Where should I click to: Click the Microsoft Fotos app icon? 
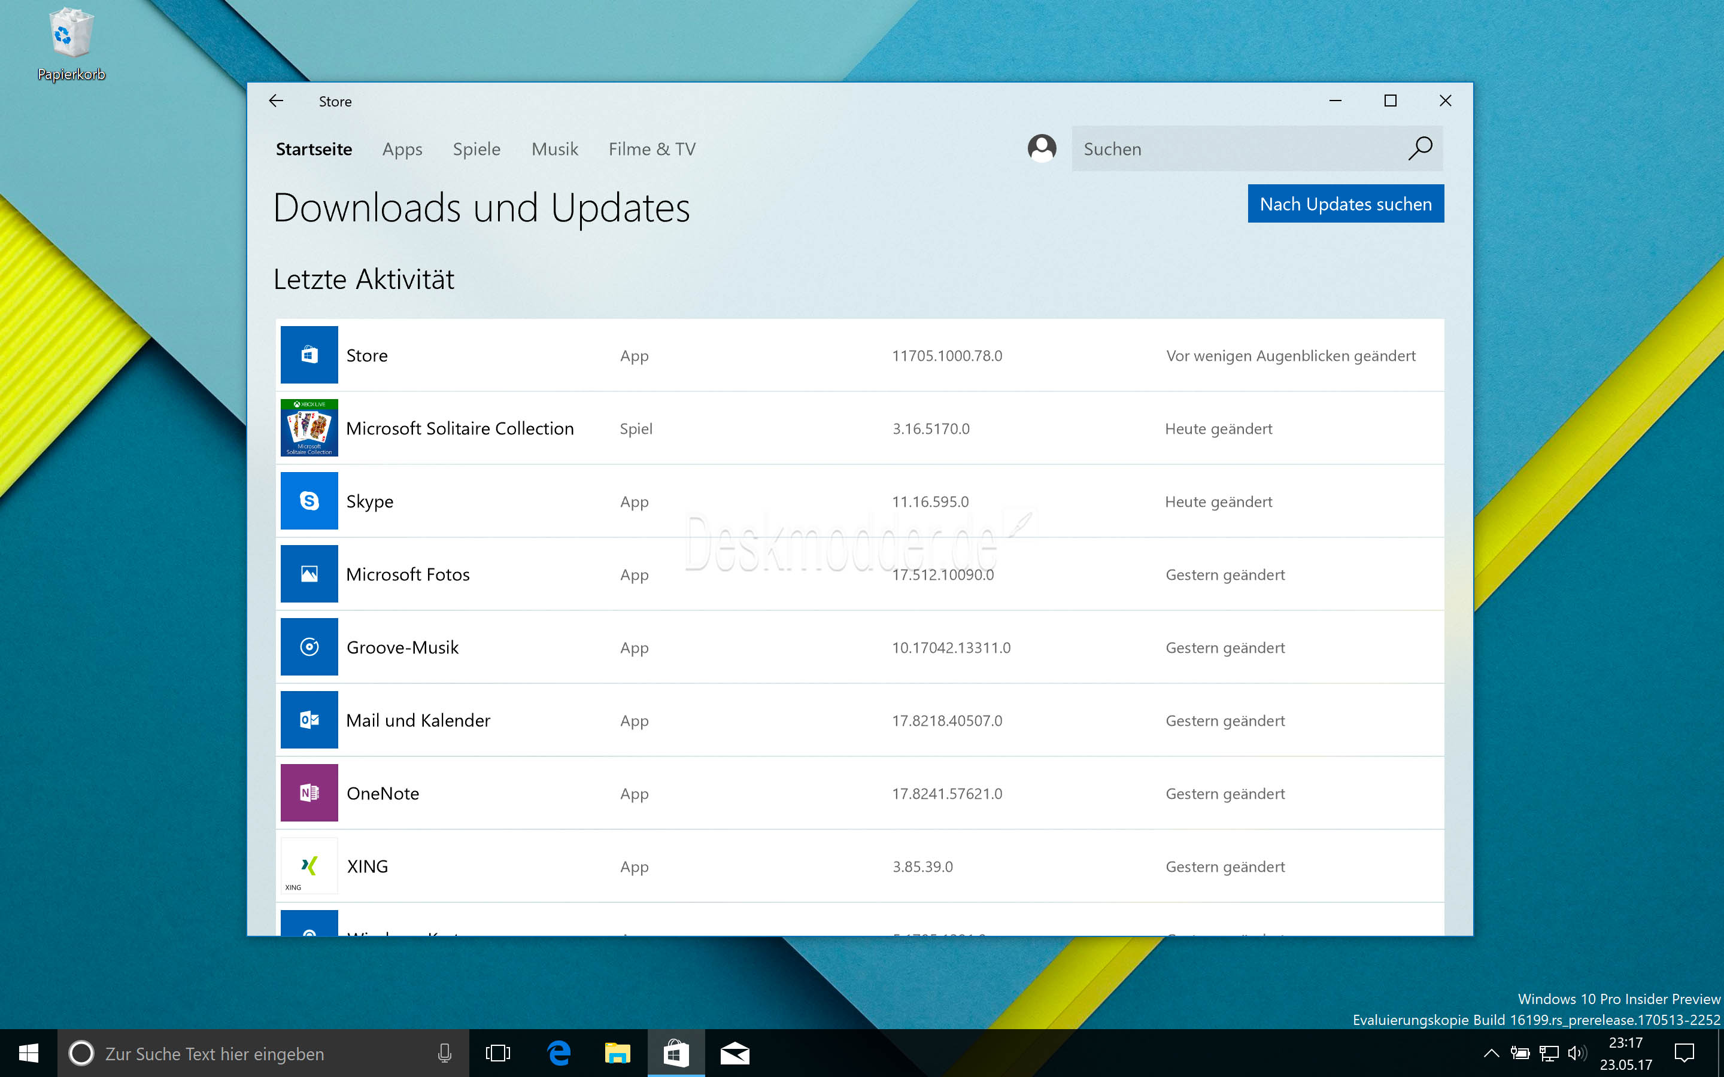pyautogui.click(x=309, y=574)
